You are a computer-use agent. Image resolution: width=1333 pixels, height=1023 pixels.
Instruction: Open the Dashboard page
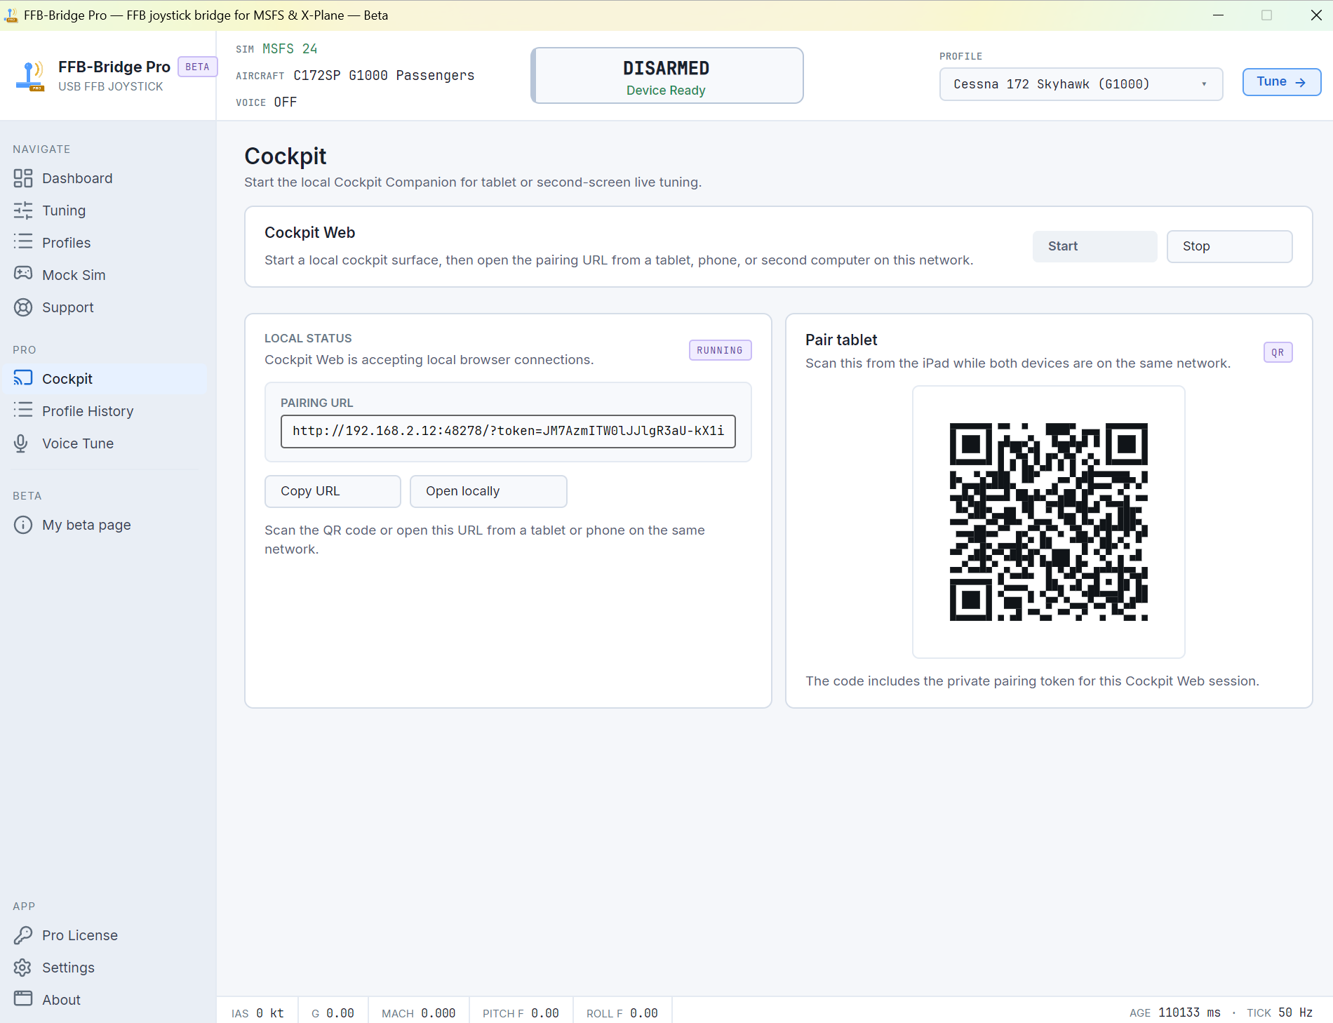click(105, 178)
